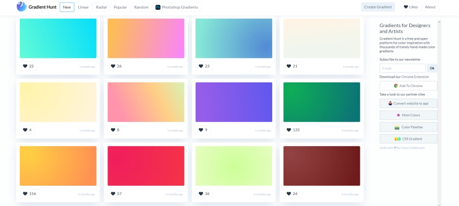Like the gradient with 57 likes
The width and height of the screenshot is (459, 206).
116,193
